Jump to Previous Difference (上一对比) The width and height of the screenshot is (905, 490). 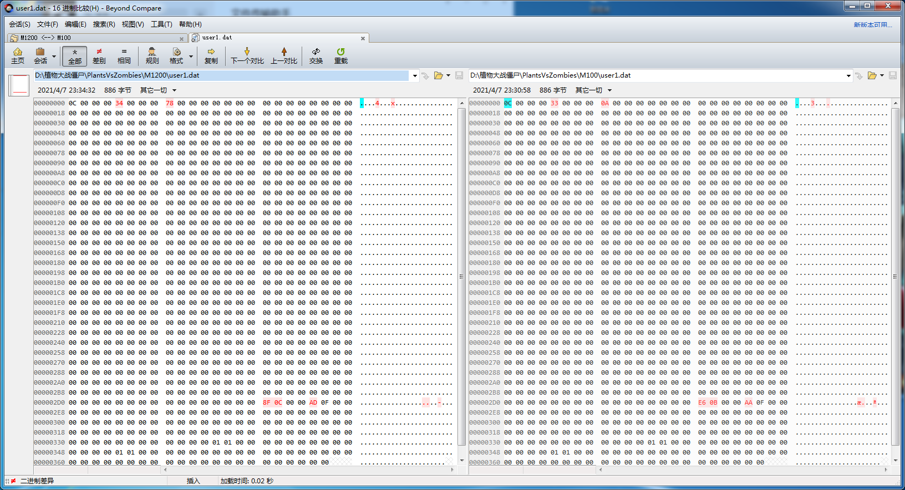(284, 56)
